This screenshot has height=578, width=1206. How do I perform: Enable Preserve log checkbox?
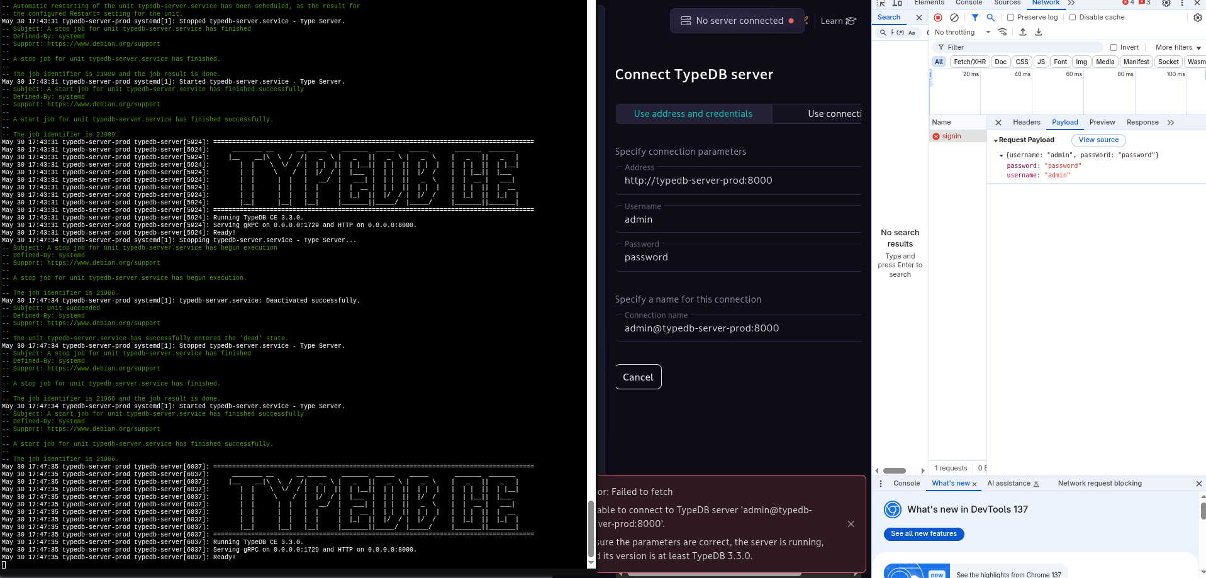pos(1010,18)
